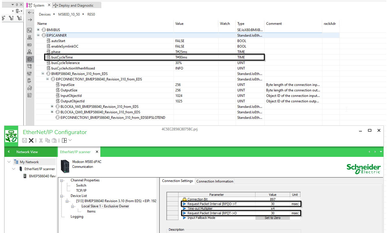This screenshot has width=387, height=233.
Task: Open the organization chart sidebar icon
Action: (29, 37)
